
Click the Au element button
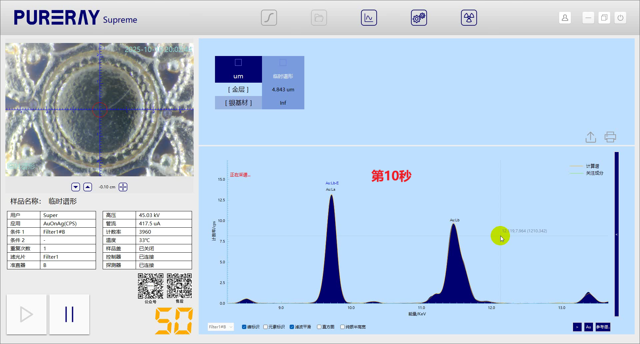point(588,327)
